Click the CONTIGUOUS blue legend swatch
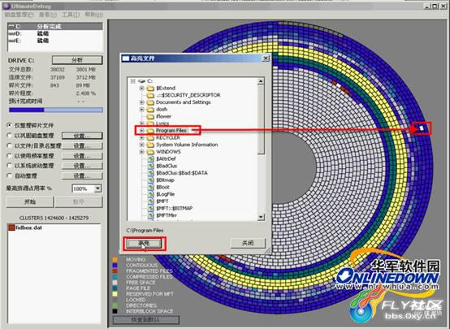 coord(115,266)
